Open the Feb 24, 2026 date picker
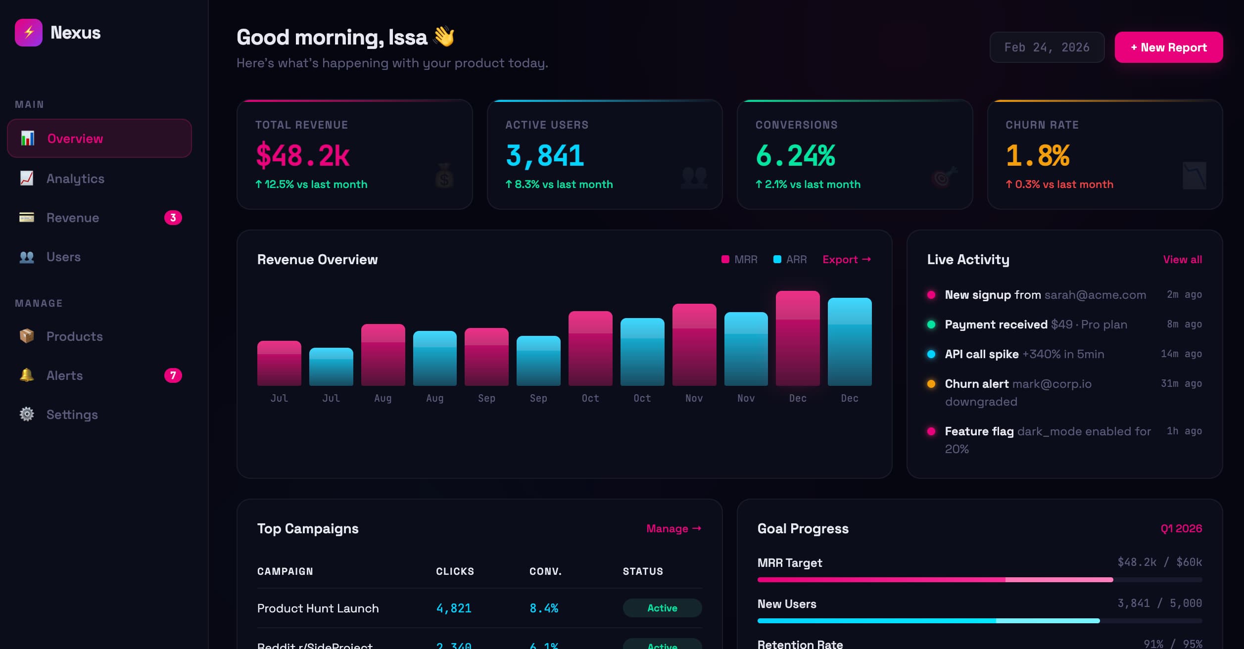1244x649 pixels. 1047,47
